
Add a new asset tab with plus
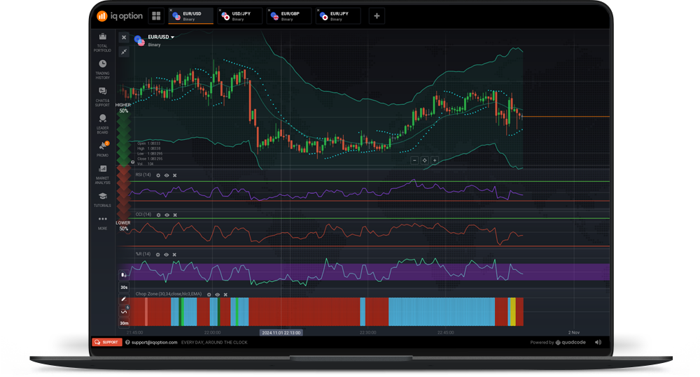[377, 15]
